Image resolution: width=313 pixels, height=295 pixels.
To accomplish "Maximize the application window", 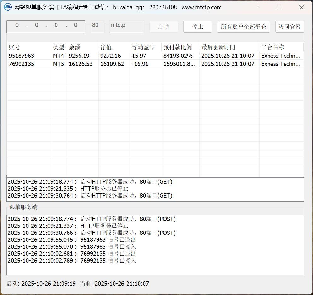I will [x=279, y=7].
